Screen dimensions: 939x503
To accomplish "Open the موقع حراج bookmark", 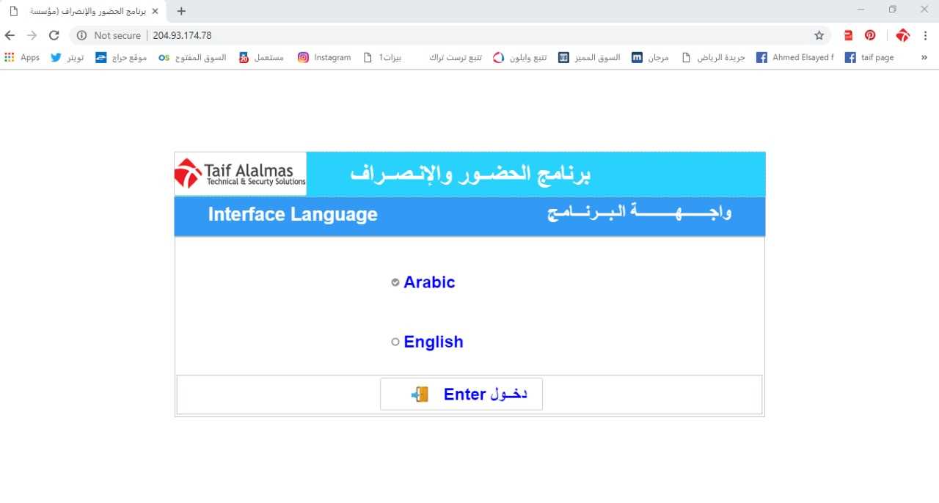I will 121,57.
